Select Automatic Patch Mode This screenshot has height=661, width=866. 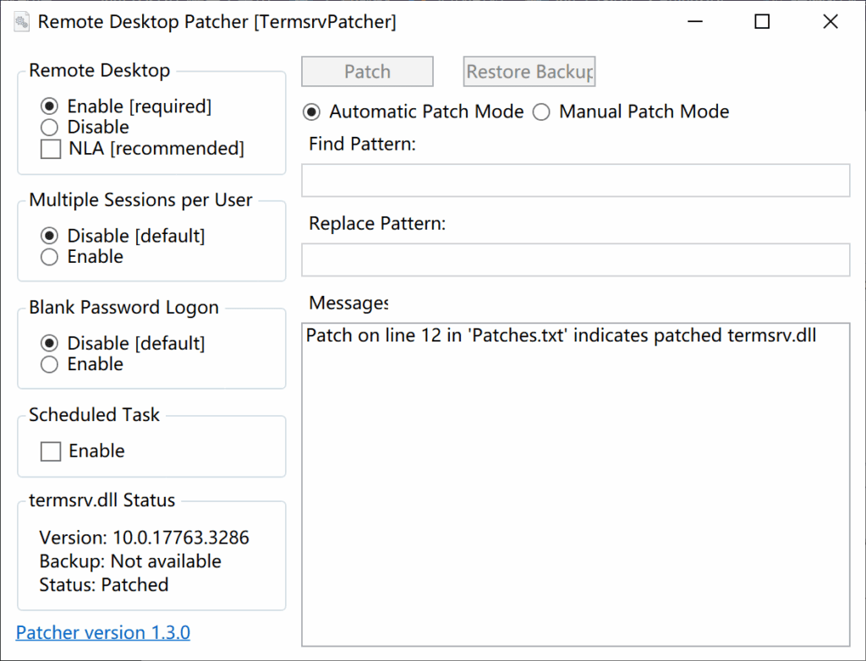click(312, 112)
